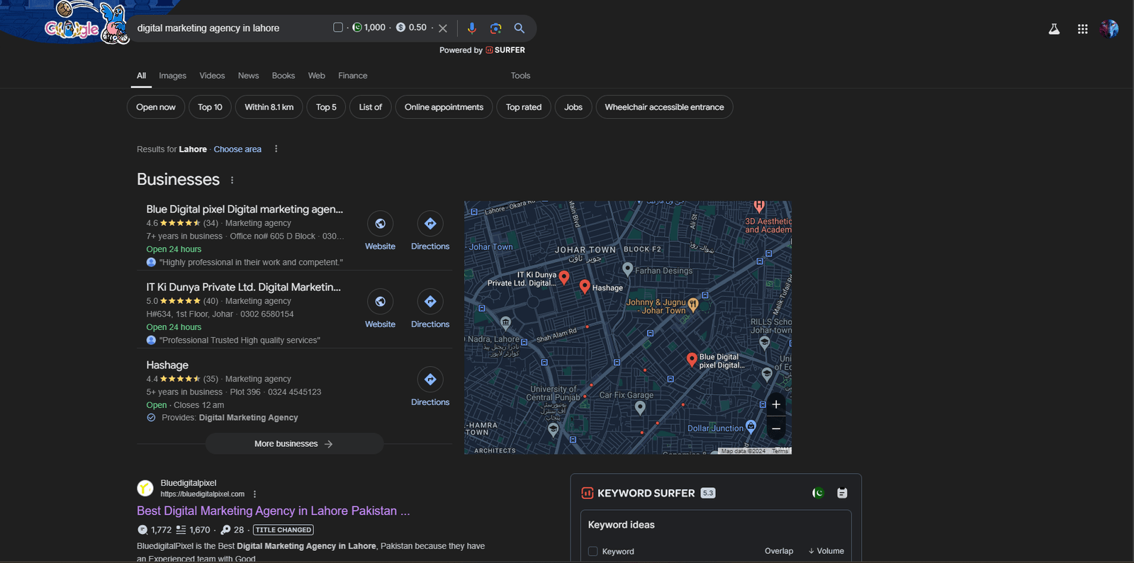Expand More businesses list

(x=294, y=444)
